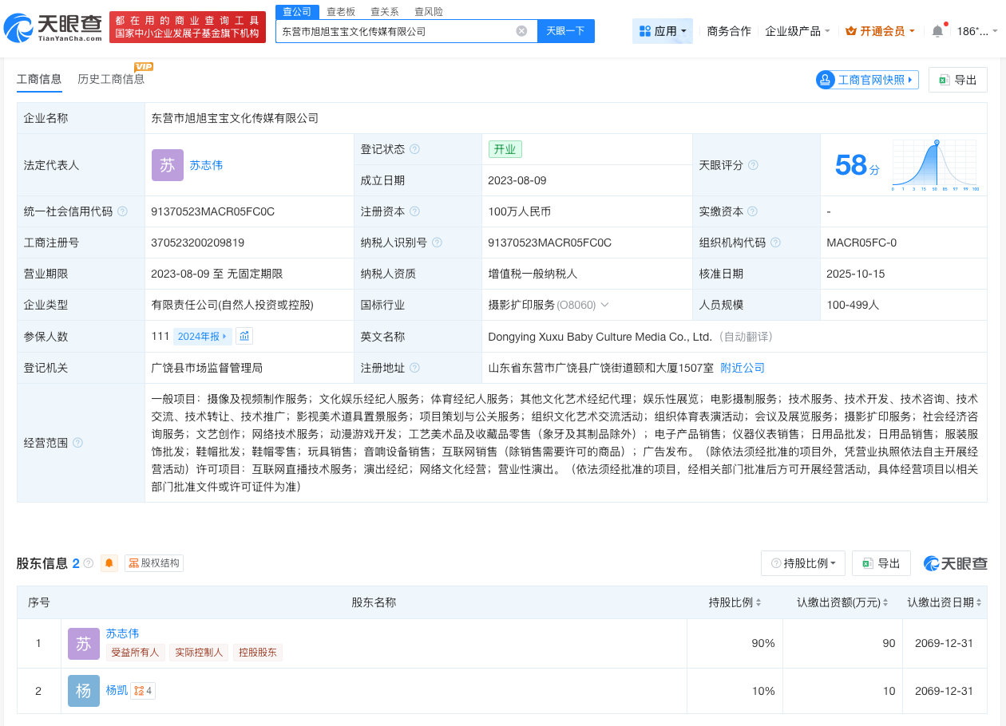Open 附近公司 nearby companies link

743,368
